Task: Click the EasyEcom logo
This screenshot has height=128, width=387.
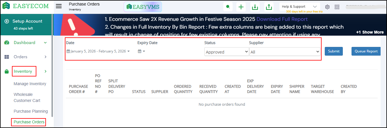Action: click(26, 6)
